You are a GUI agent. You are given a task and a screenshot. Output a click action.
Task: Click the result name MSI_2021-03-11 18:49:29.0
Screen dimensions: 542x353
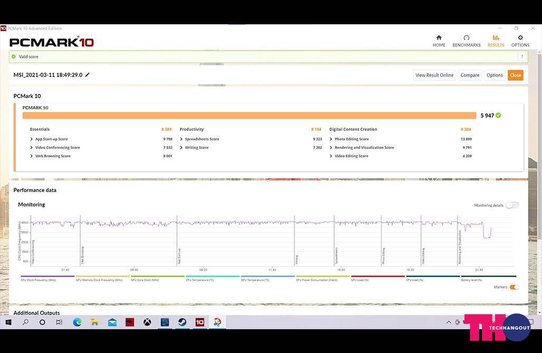48,75
